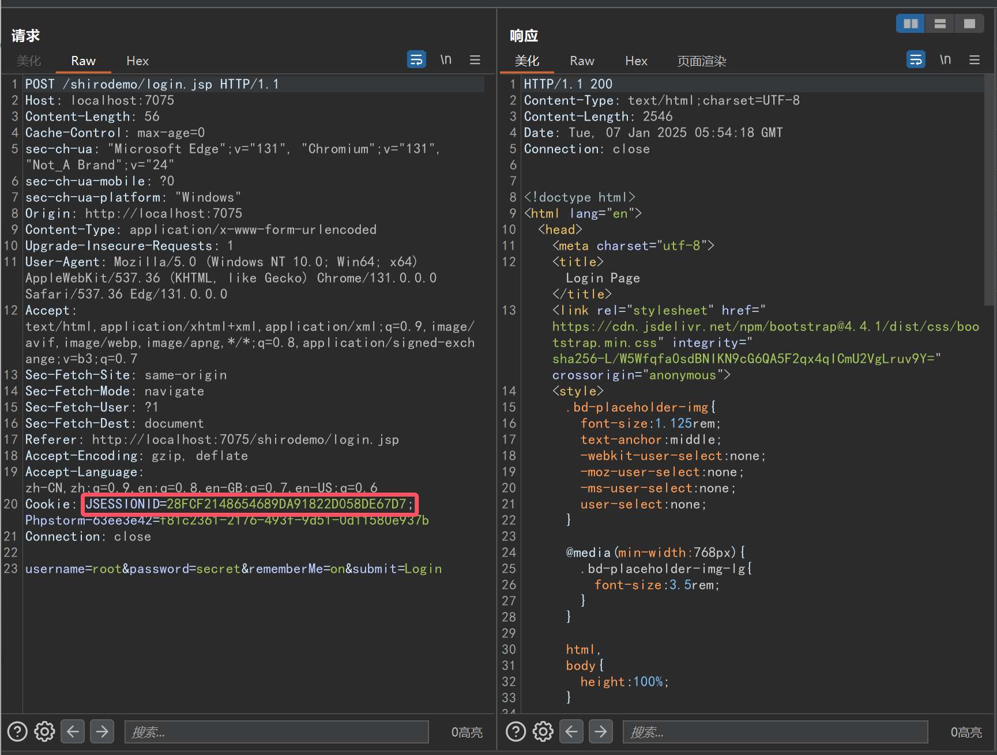The width and height of the screenshot is (997, 755).
Task: Click the POST /shirodemo/login.jsp request line
Action: pos(152,84)
